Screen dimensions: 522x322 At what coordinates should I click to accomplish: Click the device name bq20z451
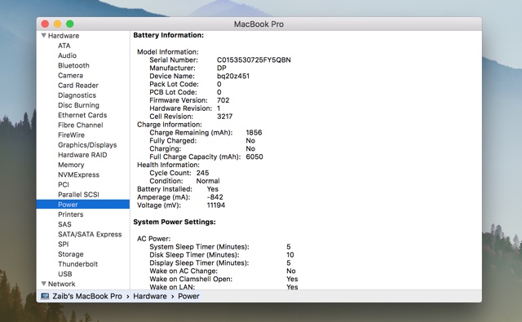(x=233, y=76)
